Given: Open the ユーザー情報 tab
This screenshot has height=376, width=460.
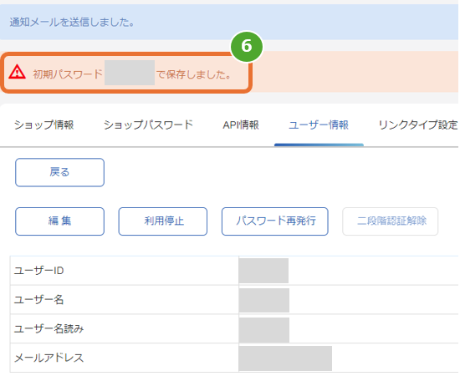Looking at the screenshot, I should tap(319, 124).
